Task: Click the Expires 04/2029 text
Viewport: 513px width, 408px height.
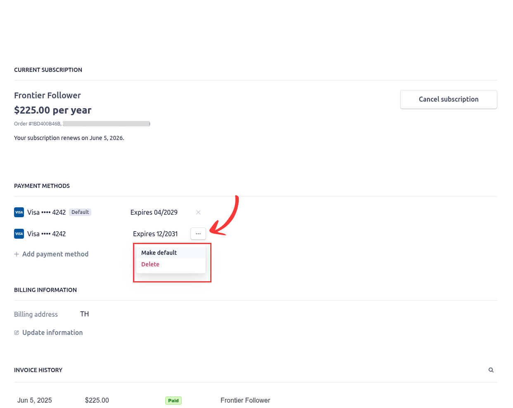Action: pos(154,212)
